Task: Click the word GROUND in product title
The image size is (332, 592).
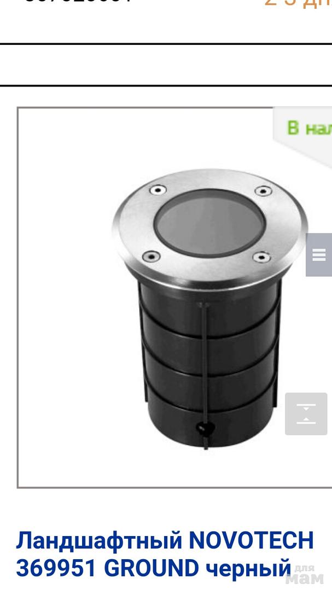Action: 152,568
